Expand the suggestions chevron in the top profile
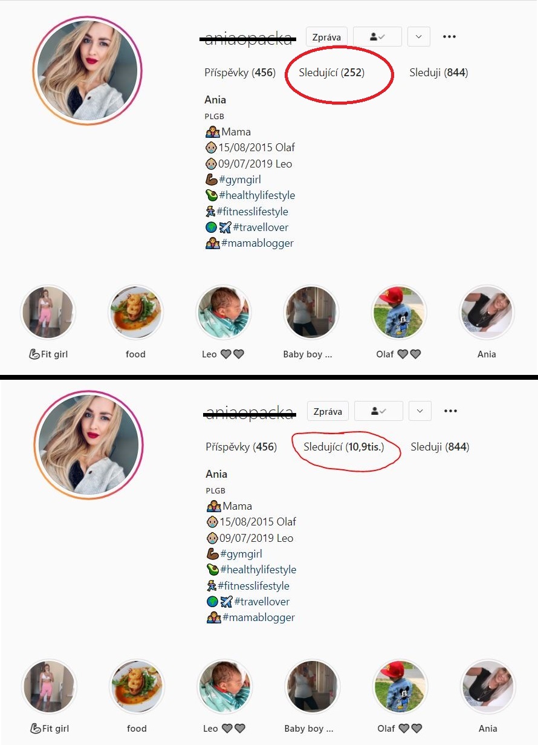Image resolution: width=538 pixels, height=745 pixels. point(418,37)
